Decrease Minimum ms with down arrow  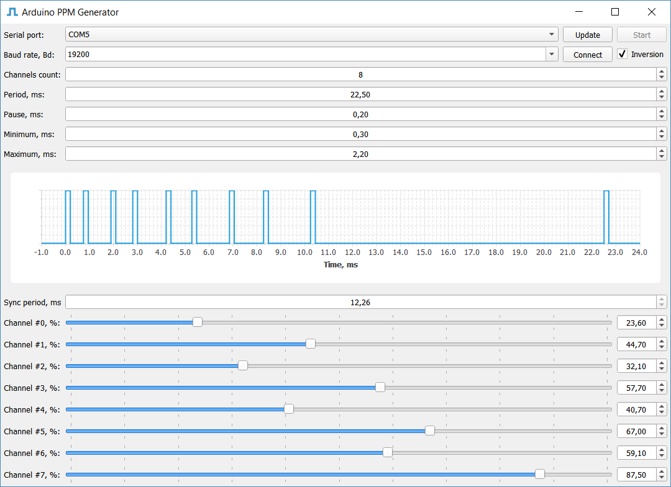click(x=662, y=137)
